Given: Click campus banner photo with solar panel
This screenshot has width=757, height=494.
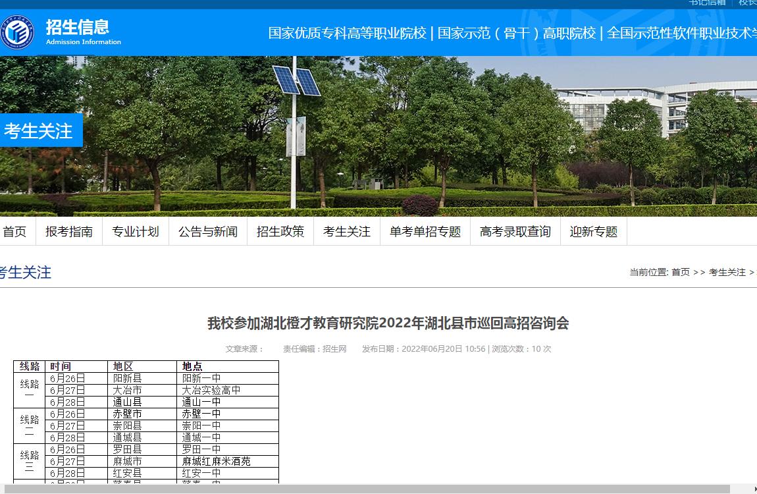Looking at the screenshot, I should tap(378, 136).
